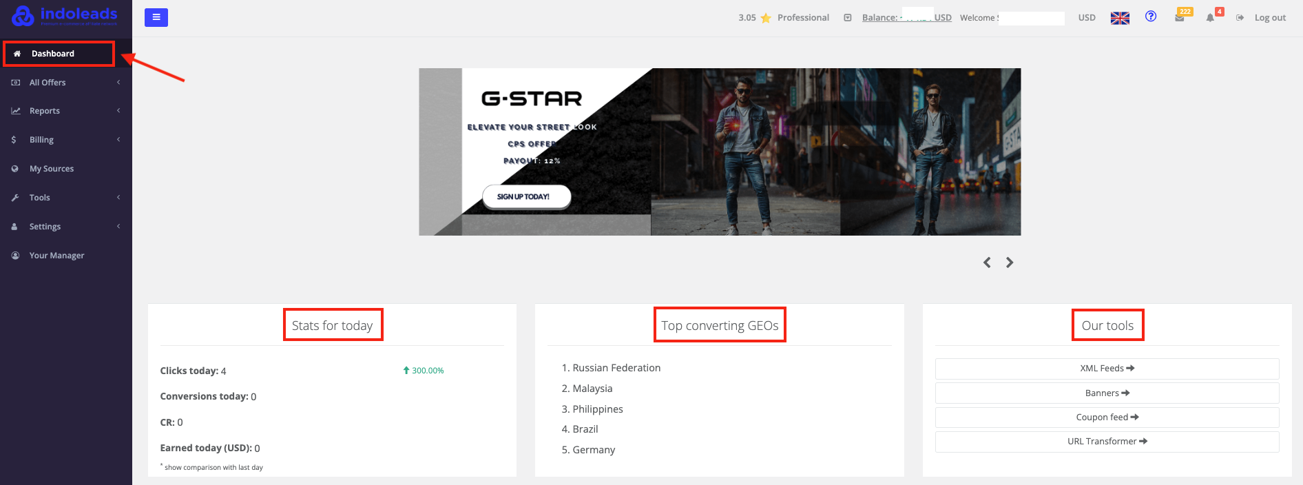Expand the Tools submenu arrow
The image size is (1303, 485).
click(118, 198)
